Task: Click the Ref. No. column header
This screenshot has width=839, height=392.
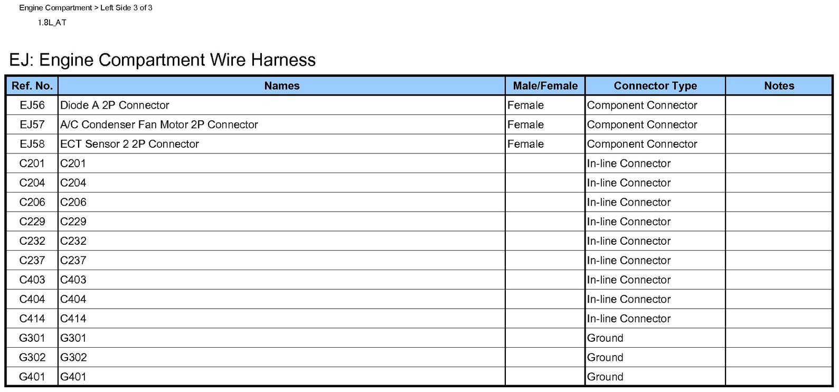Action: pyautogui.click(x=32, y=85)
